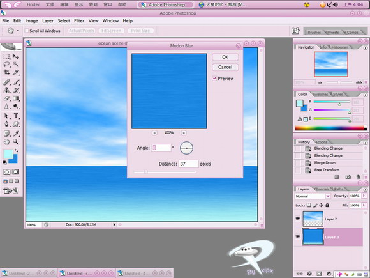Select the Pen tool

6,124
